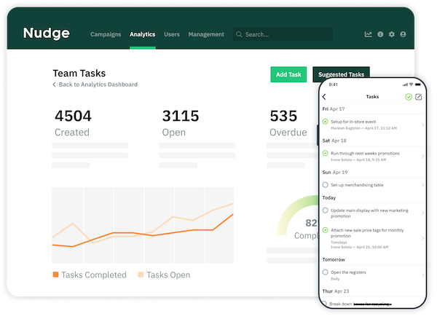This screenshot has height=319, width=437.
Task: Open the Management tab
Action: (x=206, y=34)
